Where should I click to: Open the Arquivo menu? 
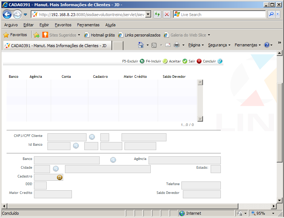click(11, 25)
